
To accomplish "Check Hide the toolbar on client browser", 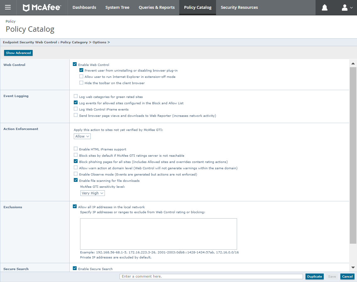I will pos(81,83).
